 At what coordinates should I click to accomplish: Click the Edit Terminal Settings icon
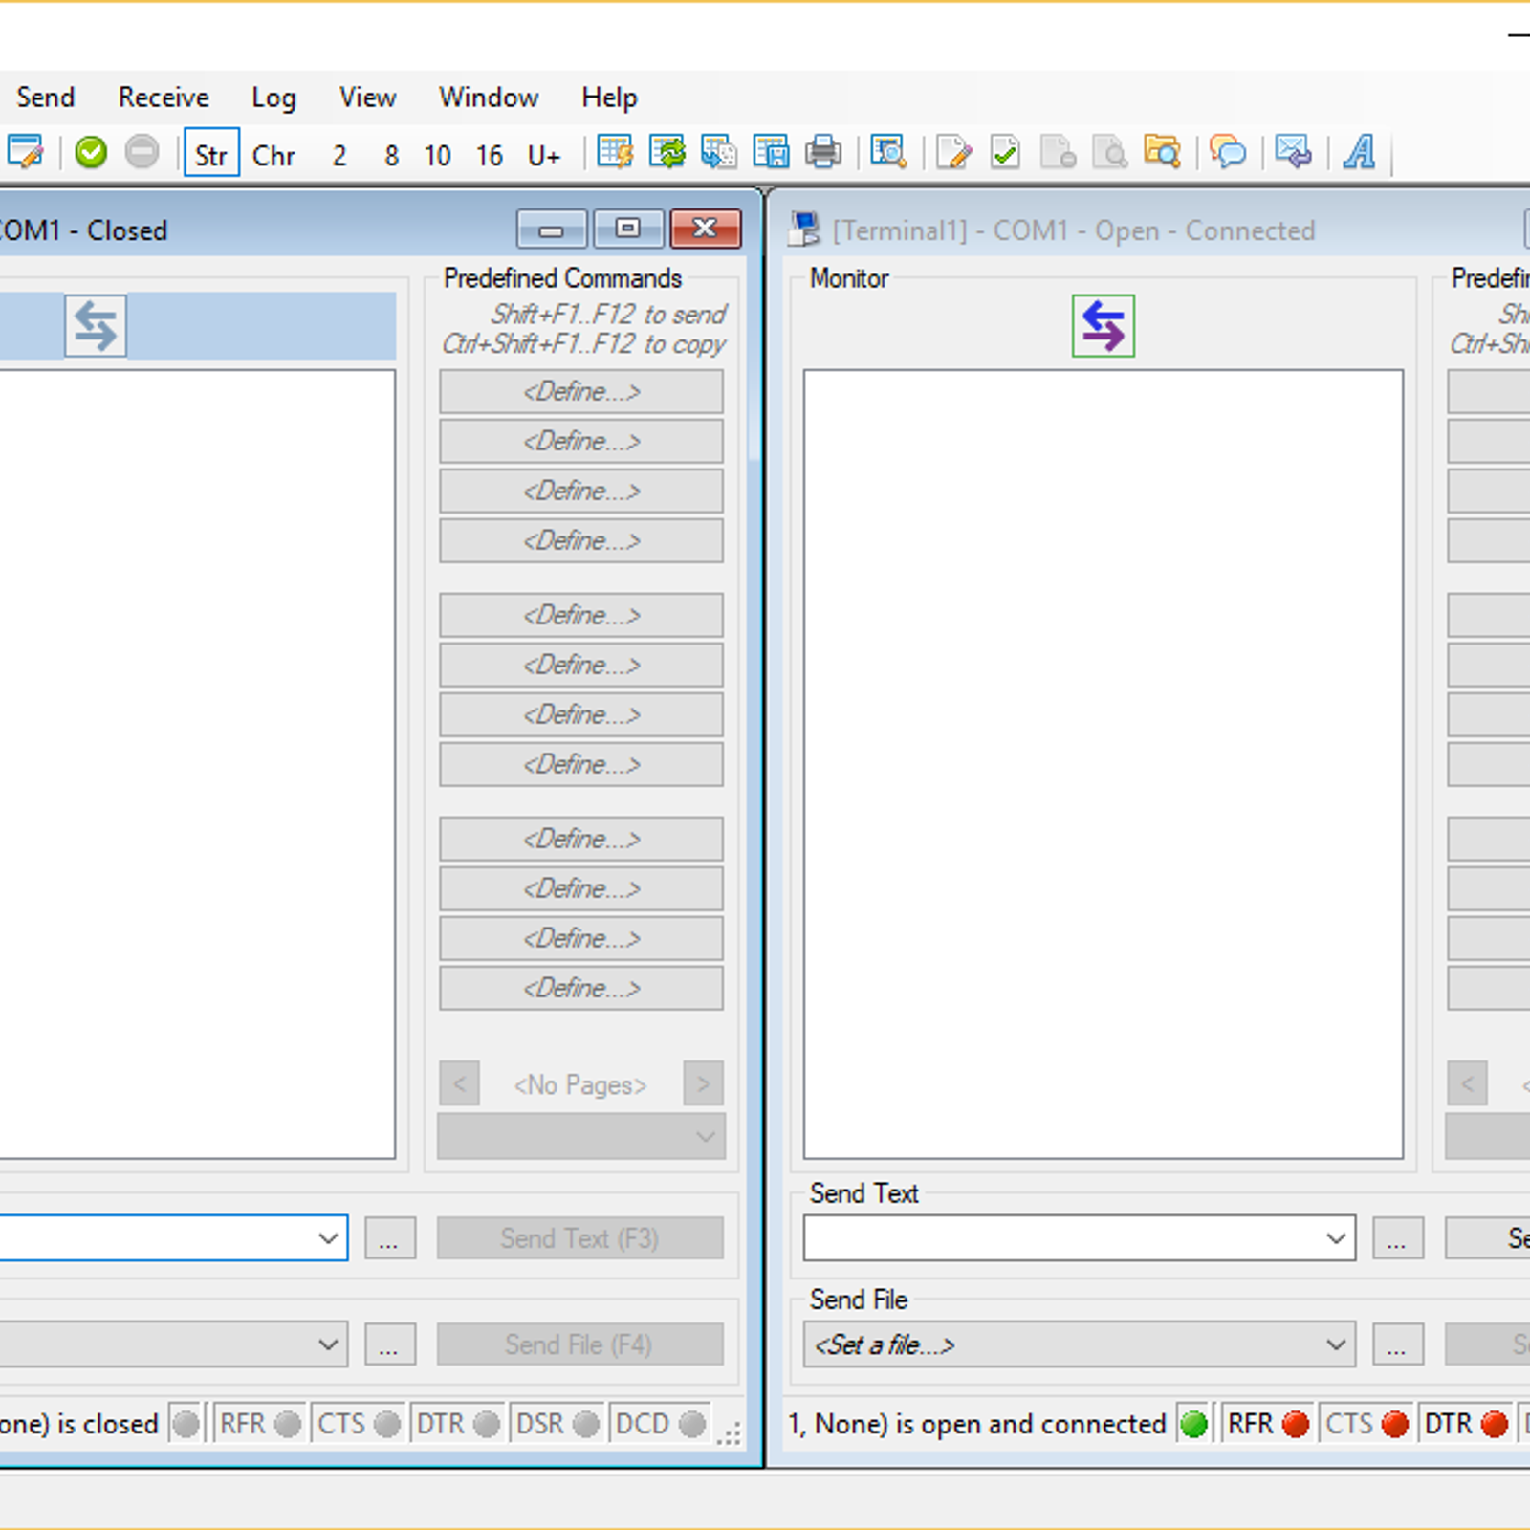pos(25,153)
